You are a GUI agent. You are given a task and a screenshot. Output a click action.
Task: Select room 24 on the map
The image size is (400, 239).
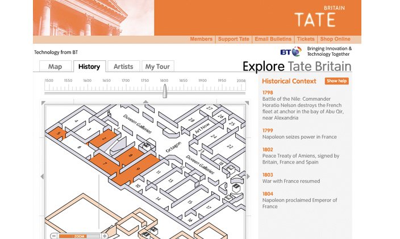[213, 136]
